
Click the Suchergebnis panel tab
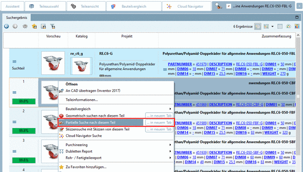(x=17, y=18)
